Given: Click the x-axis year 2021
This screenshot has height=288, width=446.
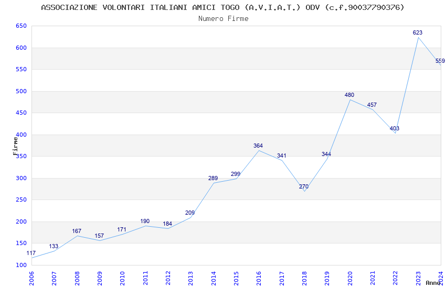Looking at the screenshot, I should point(373,278).
